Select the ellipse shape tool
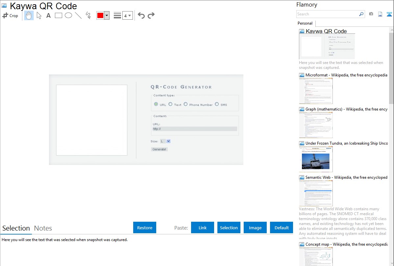The width and height of the screenshot is (394, 266). [68, 15]
